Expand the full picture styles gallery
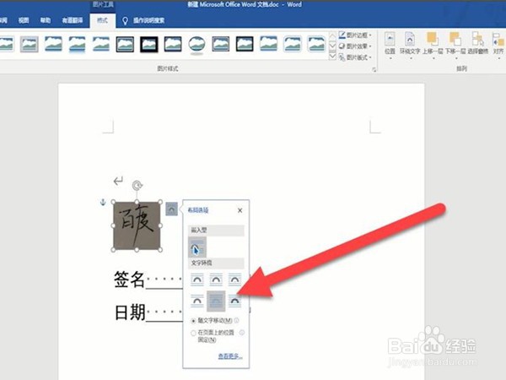This screenshot has height=380, width=506. coord(332,57)
